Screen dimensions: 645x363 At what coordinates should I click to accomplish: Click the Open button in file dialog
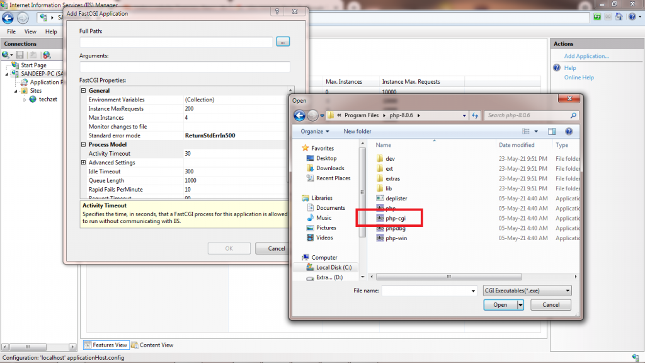500,305
